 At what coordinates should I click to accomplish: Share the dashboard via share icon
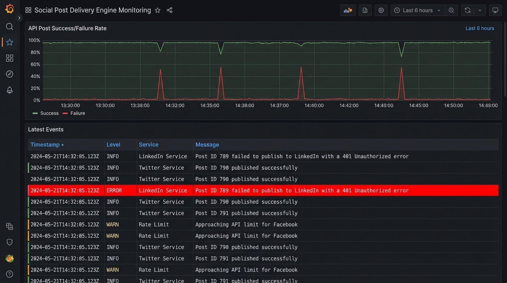169,10
